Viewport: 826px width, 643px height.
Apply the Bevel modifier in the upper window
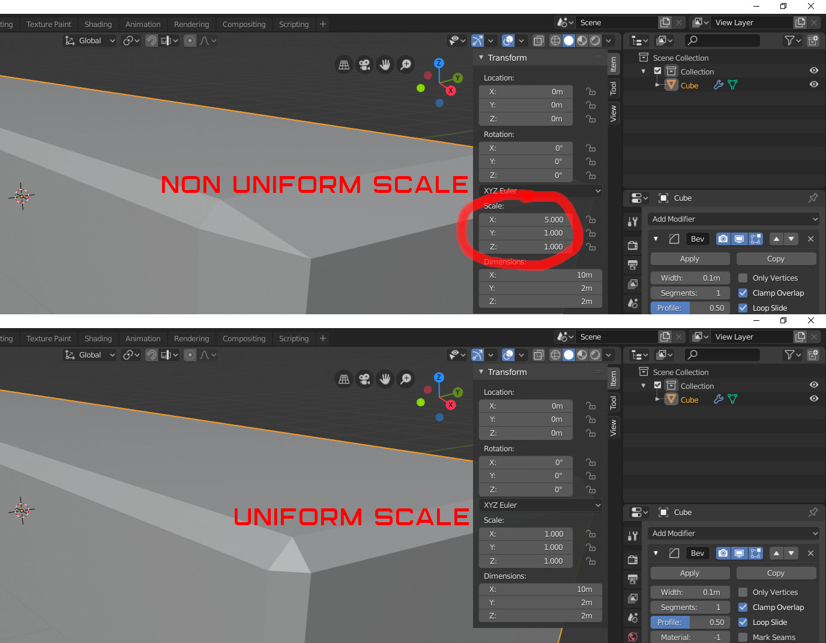coord(690,258)
